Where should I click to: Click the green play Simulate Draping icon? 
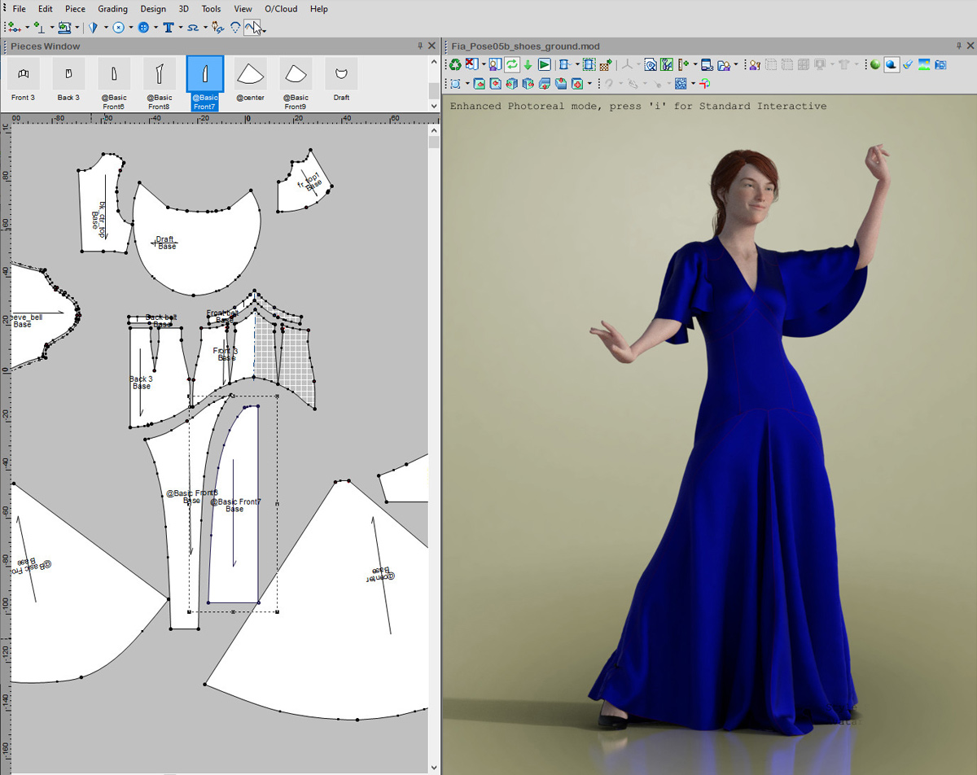pyautogui.click(x=545, y=65)
